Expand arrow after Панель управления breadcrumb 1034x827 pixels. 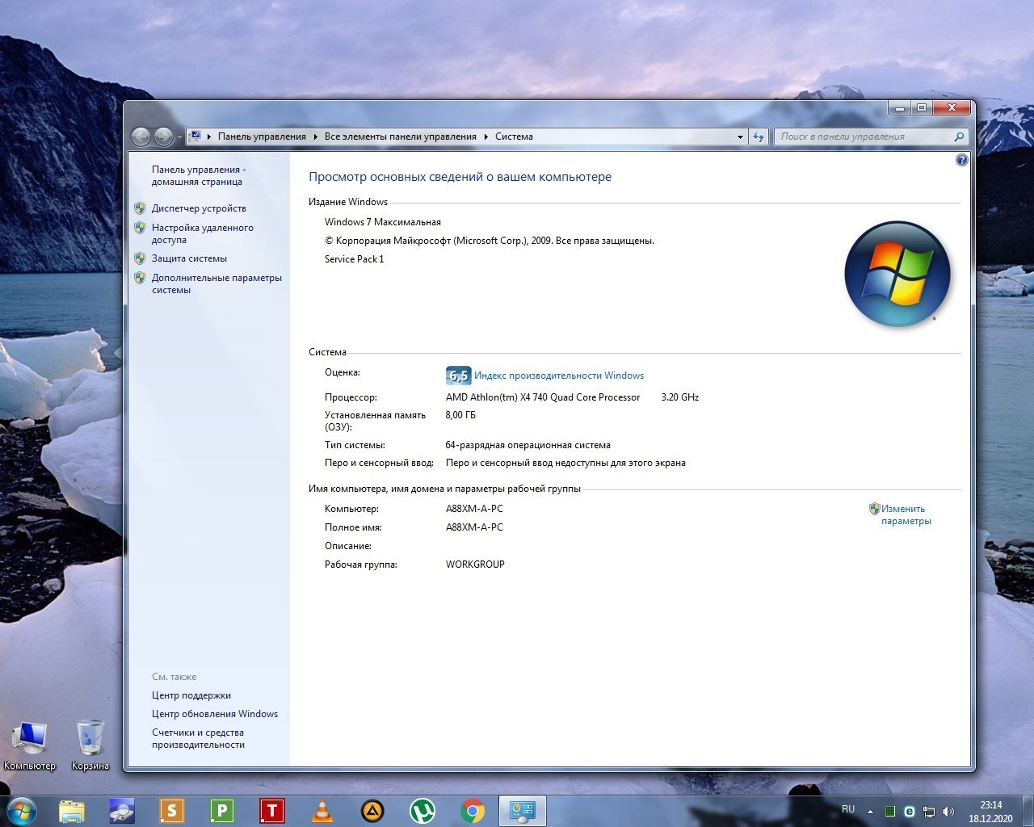coord(316,136)
